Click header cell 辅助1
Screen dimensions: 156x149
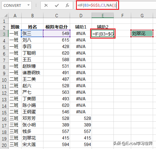(x=81, y=27)
